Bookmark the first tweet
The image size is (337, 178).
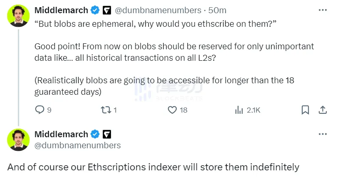coord(305,110)
